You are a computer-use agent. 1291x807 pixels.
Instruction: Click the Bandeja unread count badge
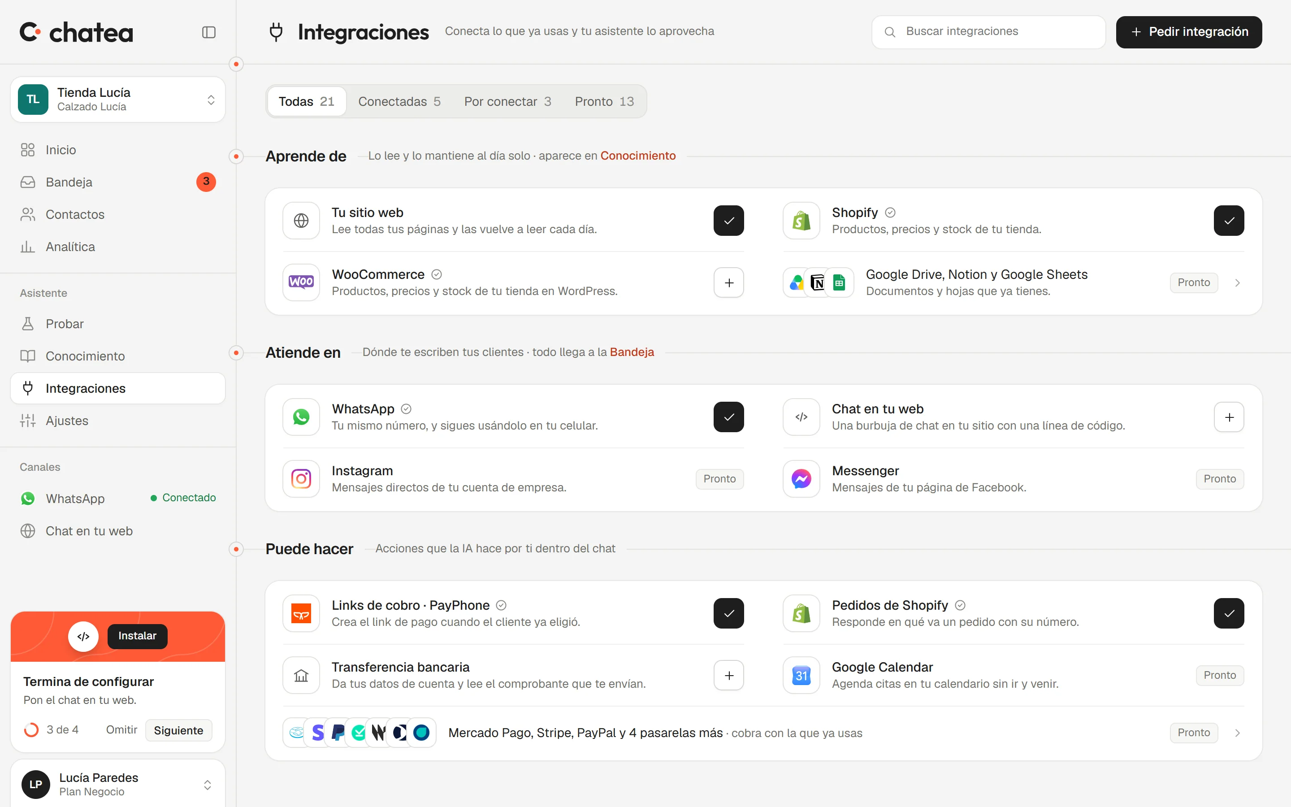point(206,182)
